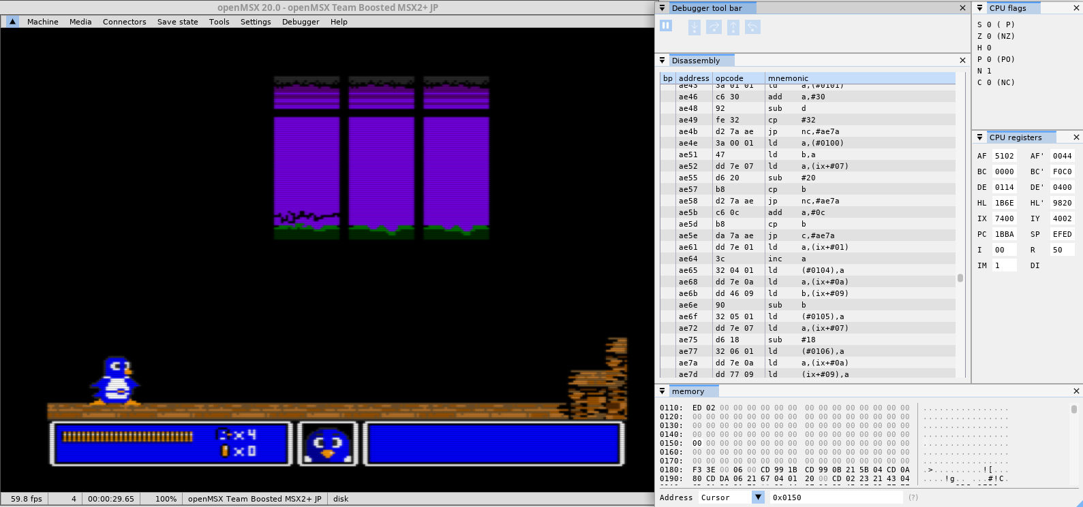This screenshot has width=1083, height=507.
Task: Open the memory panel dropdown arrow
Action: point(662,391)
